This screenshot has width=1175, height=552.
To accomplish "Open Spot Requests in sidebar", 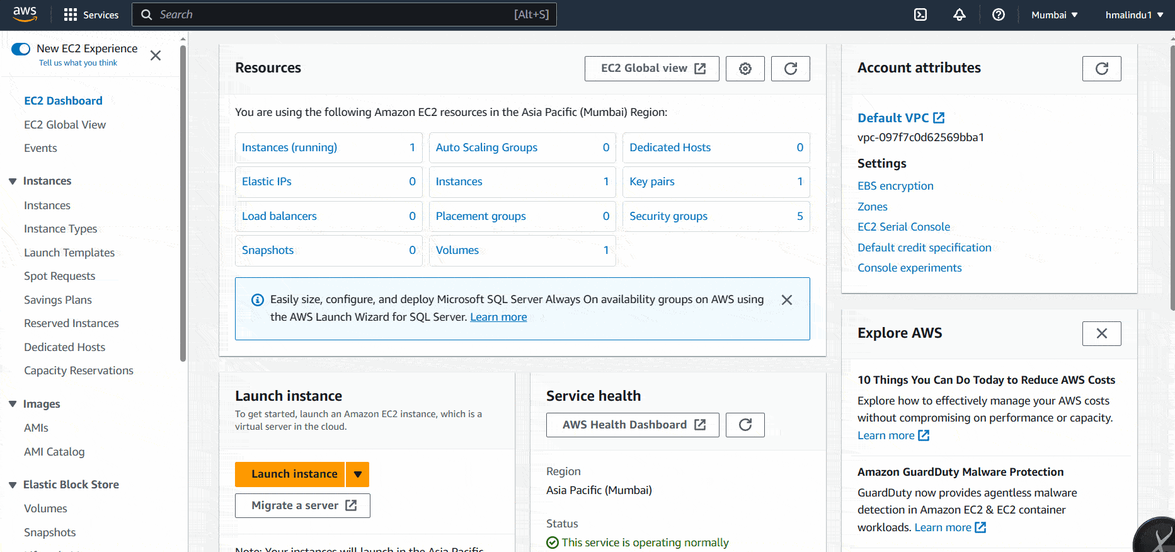I will coord(60,276).
